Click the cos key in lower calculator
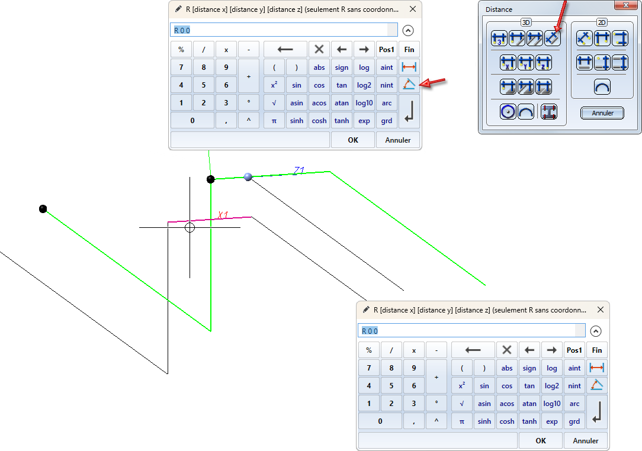The height and width of the screenshot is (451, 642). coord(506,386)
